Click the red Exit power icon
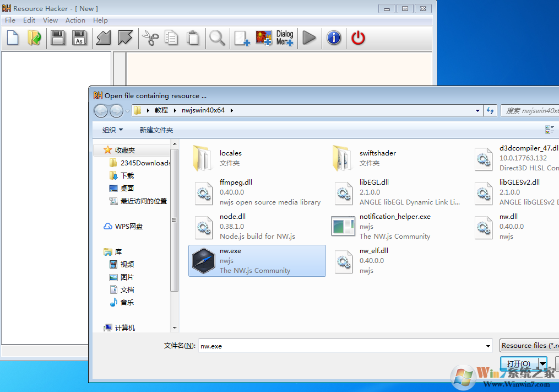 coord(357,37)
